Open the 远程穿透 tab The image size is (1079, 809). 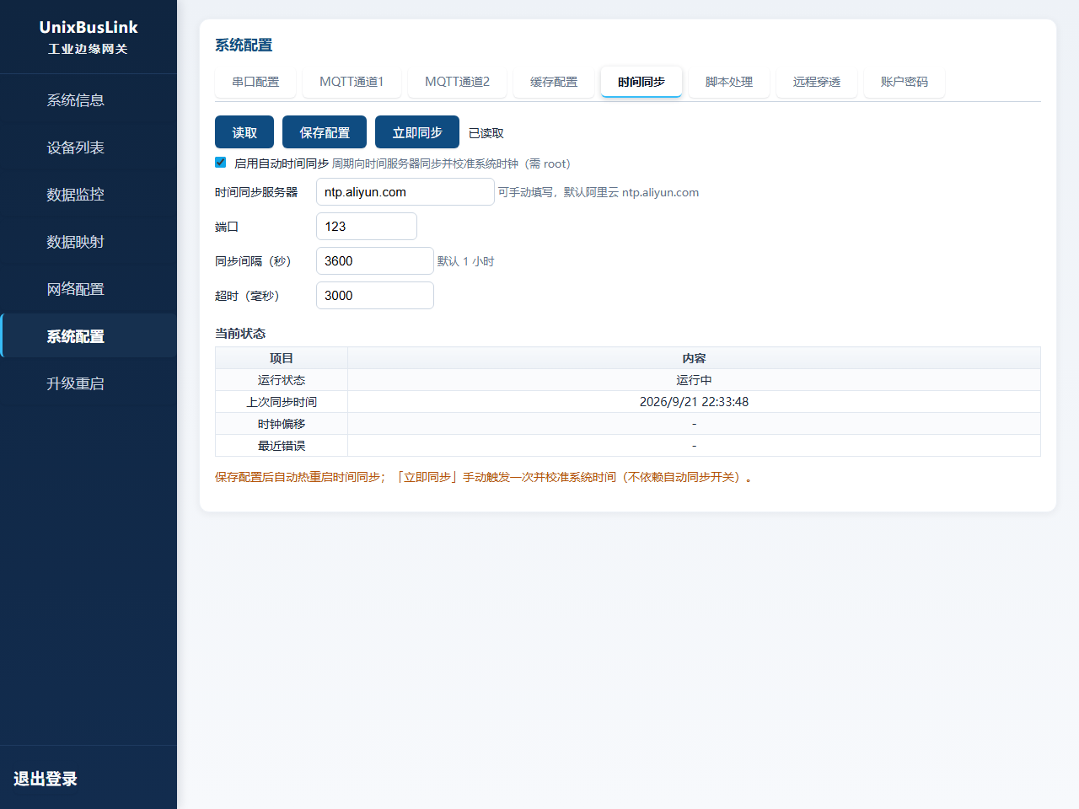pos(817,82)
